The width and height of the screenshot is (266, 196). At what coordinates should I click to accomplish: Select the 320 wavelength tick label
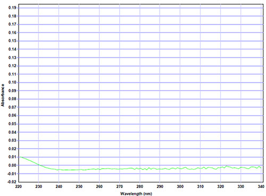(221, 186)
